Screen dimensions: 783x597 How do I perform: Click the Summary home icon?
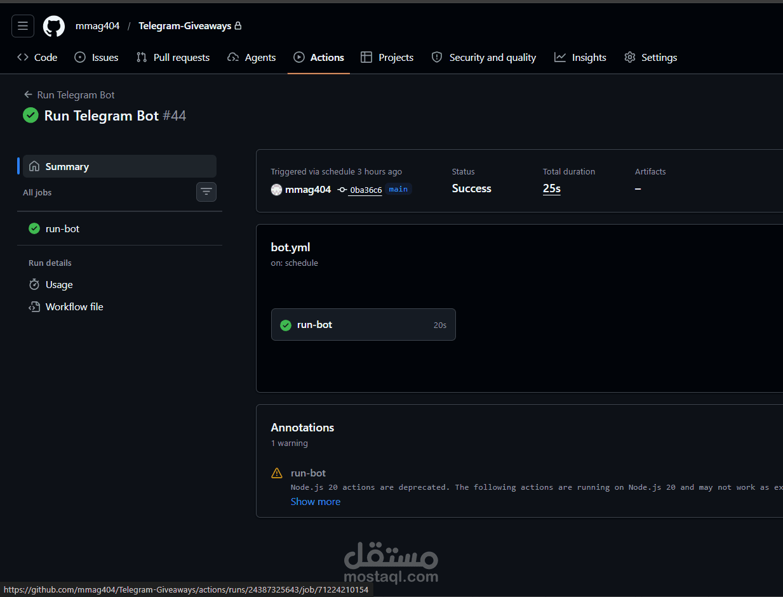pyautogui.click(x=34, y=166)
